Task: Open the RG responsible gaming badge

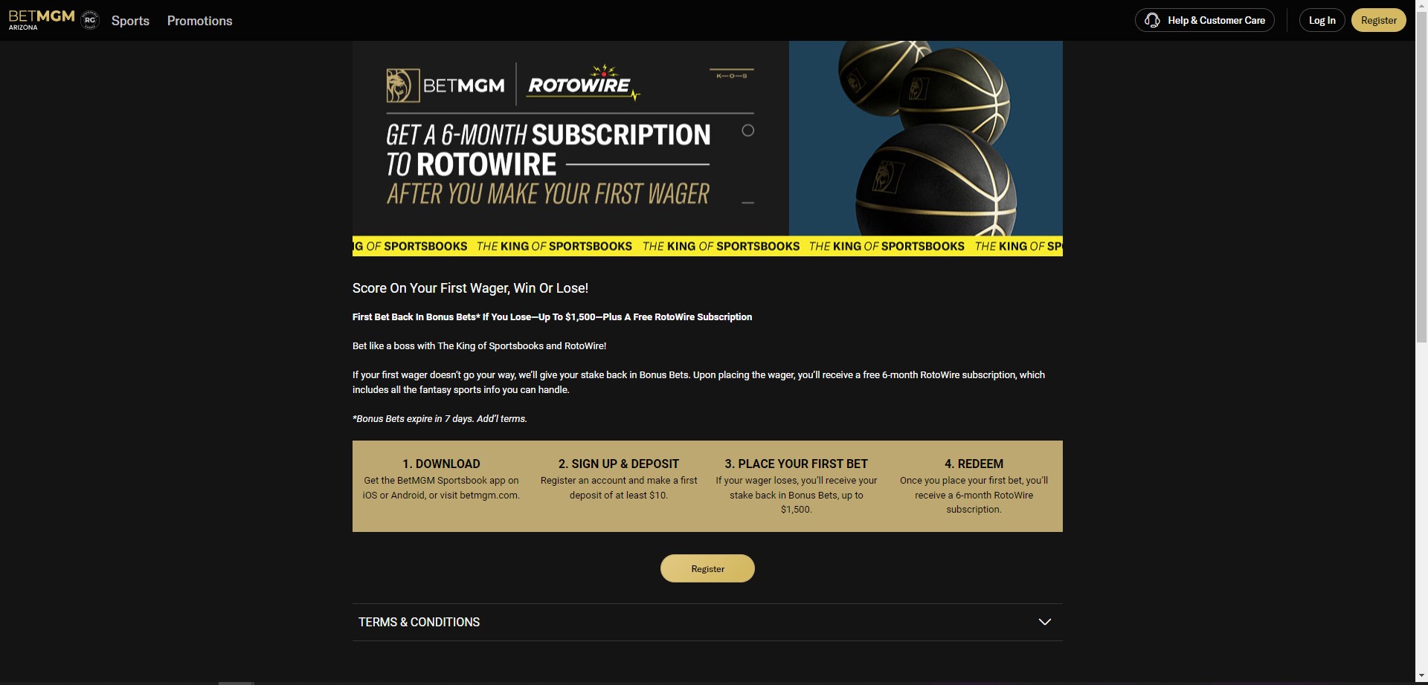Action: pyautogui.click(x=90, y=20)
